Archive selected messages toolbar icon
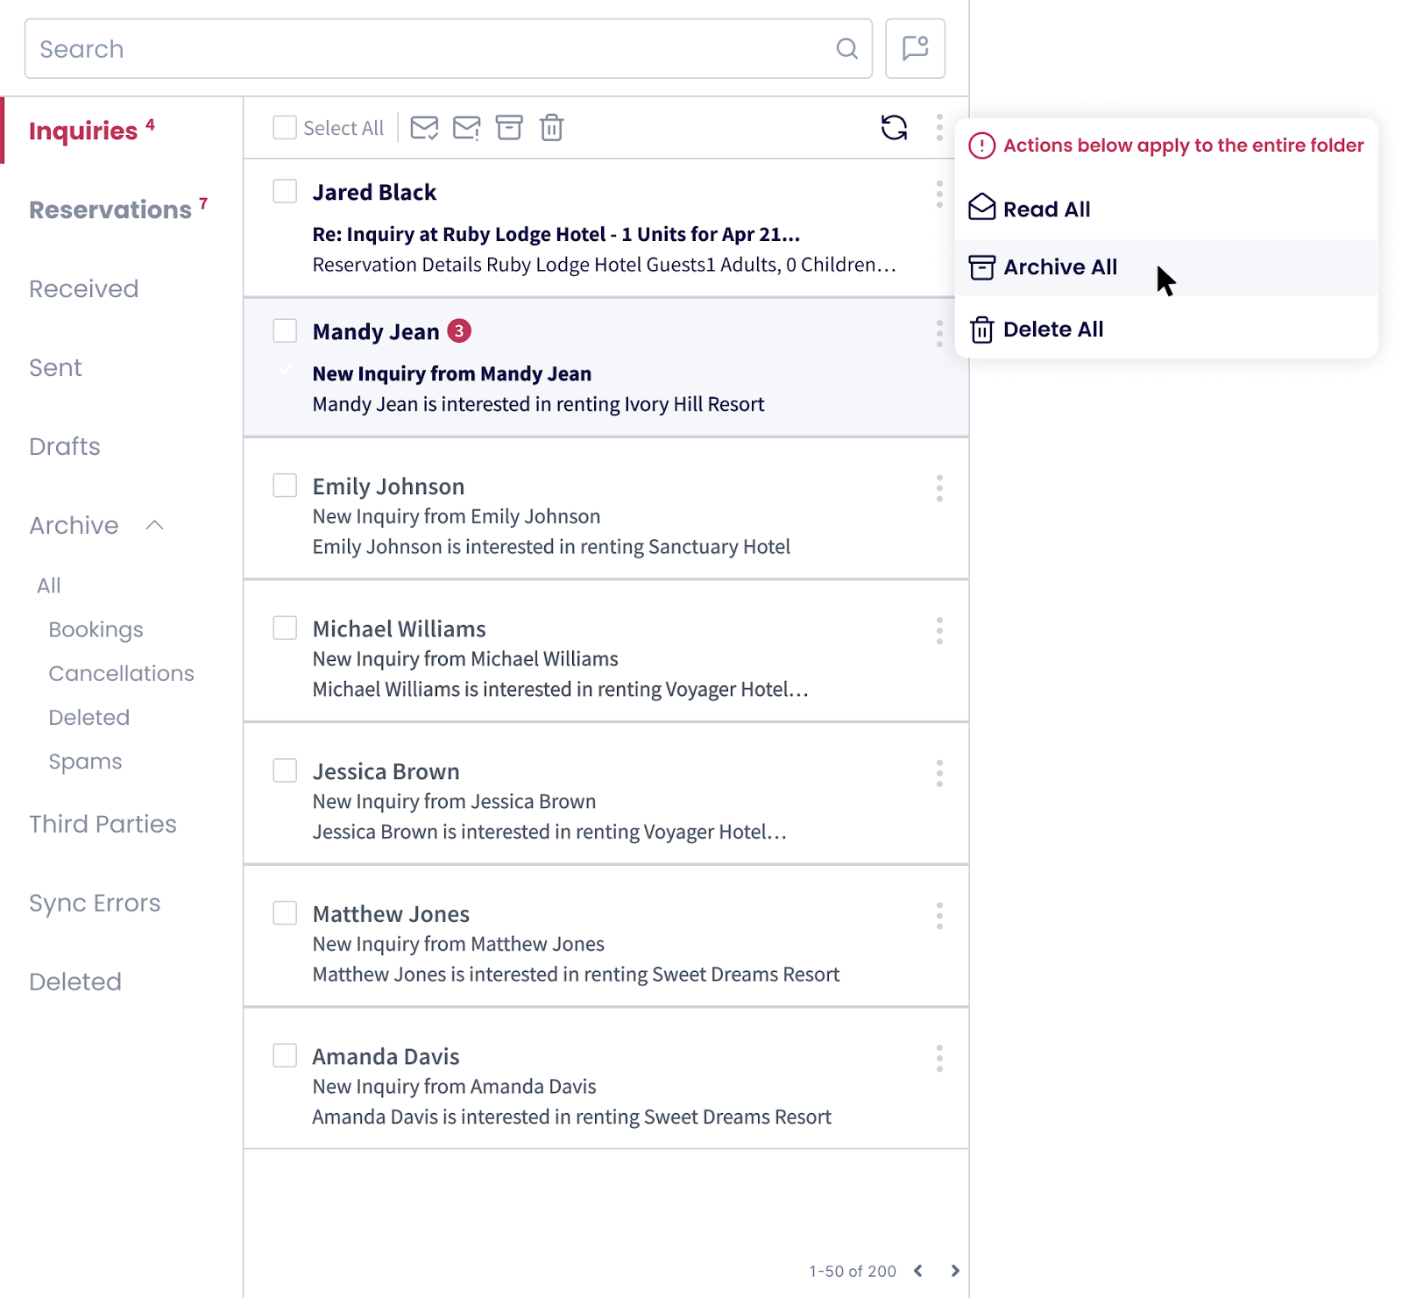The image size is (1402, 1298). click(x=509, y=128)
